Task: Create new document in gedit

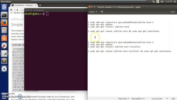Action: pos(102,12)
